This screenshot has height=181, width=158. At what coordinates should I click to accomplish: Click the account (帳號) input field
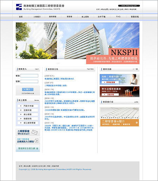coord(29,76)
